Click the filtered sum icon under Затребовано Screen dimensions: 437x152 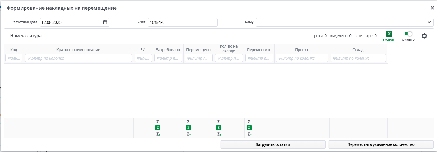[x=158, y=134]
